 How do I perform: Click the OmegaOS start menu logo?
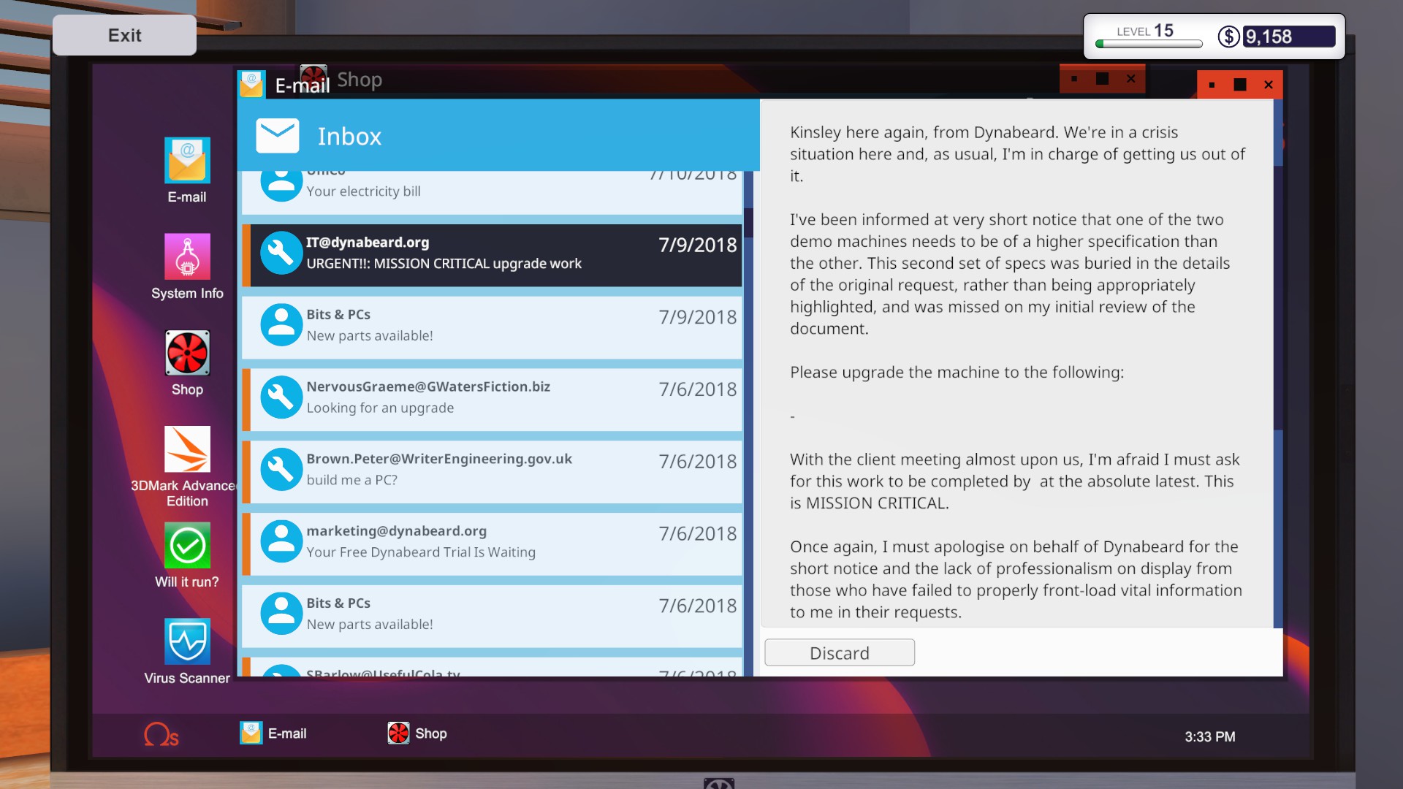tap(161, 734)
